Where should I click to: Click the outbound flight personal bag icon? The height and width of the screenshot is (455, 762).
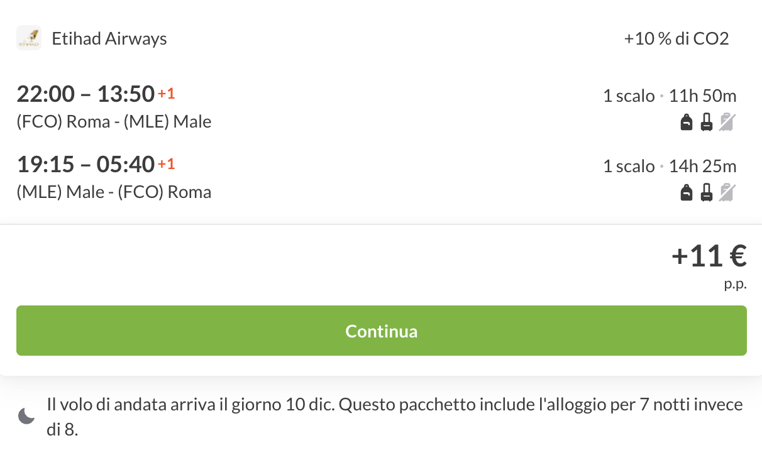point(687,122)
